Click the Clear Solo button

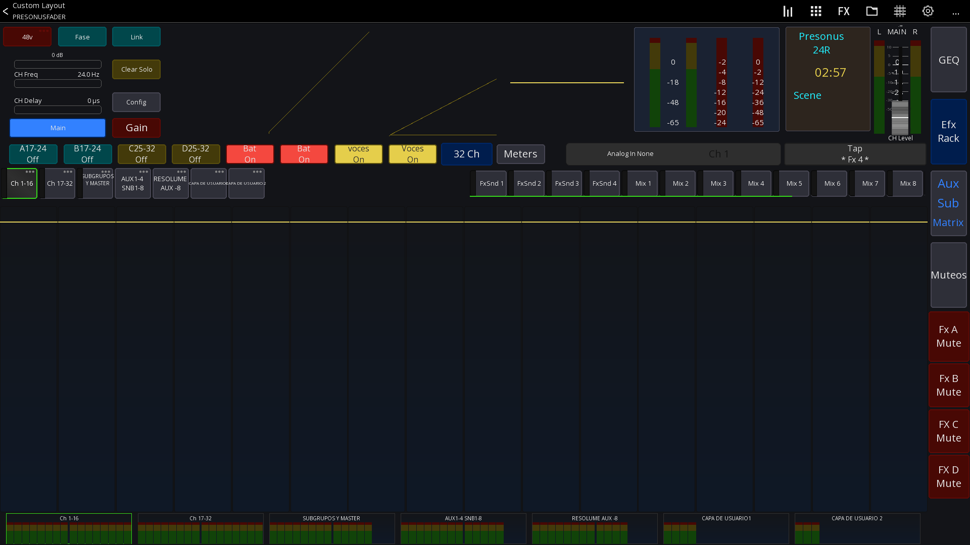click(136, 69)
